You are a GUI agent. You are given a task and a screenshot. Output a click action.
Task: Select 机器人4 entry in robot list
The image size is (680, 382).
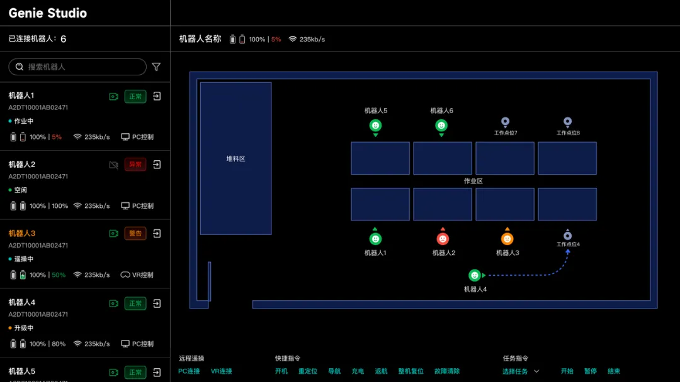click(85, 323)
